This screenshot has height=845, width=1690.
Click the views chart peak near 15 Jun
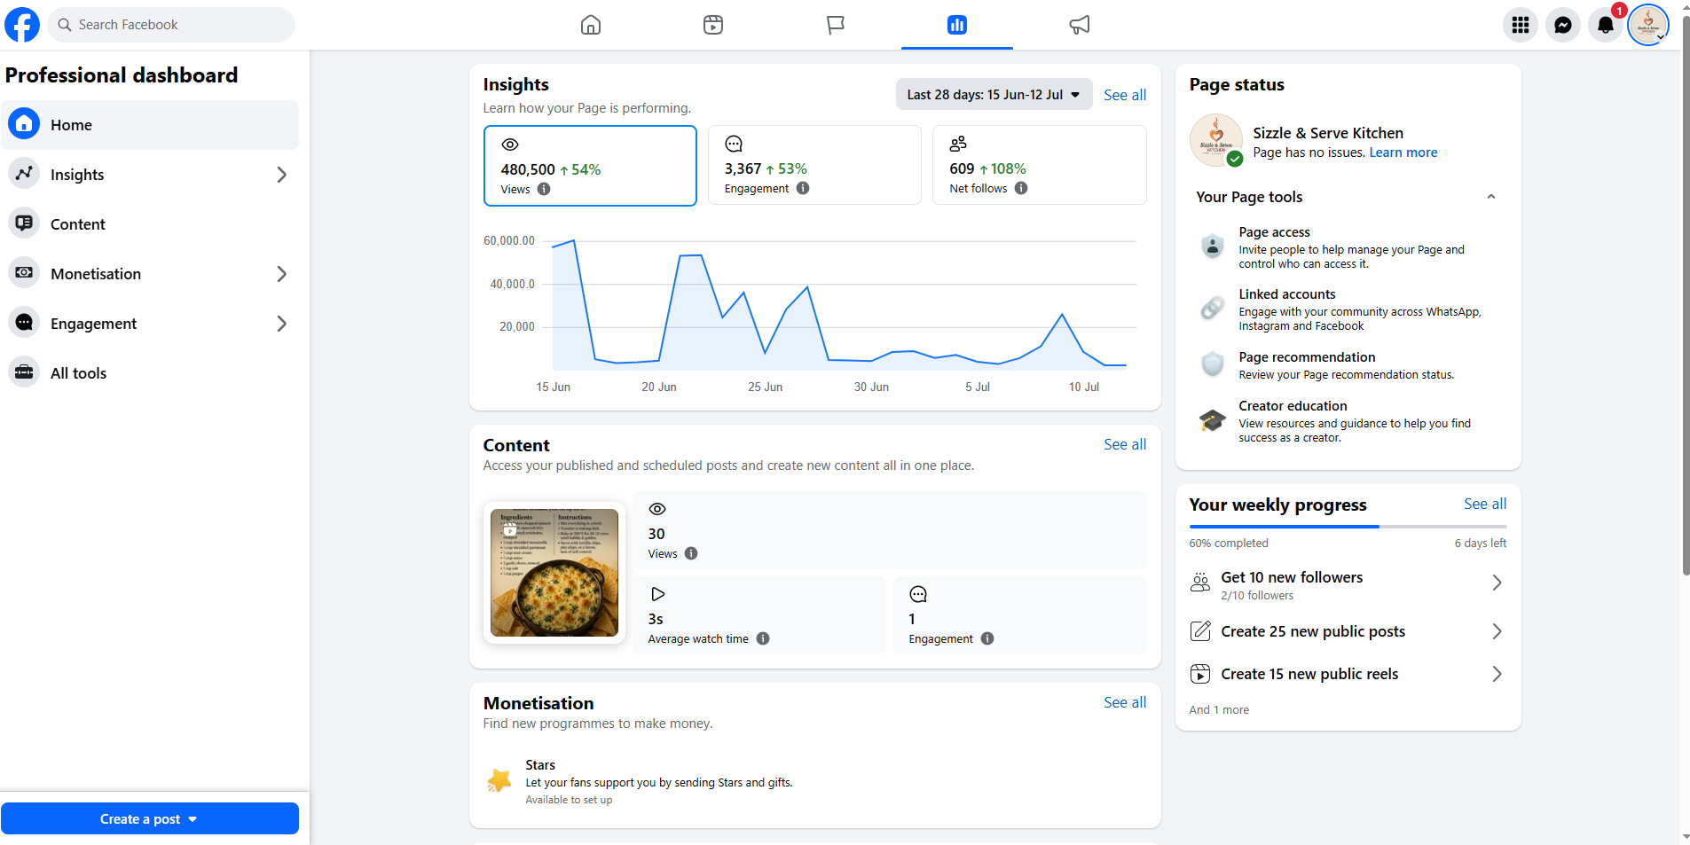pyautogui.click(x=573, y=240)
